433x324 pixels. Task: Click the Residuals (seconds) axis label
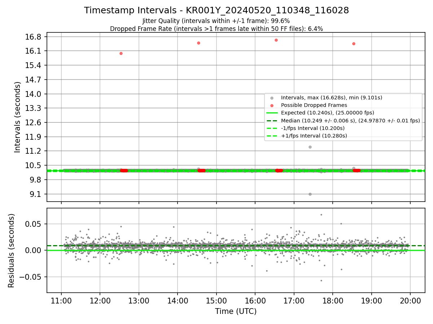(12, 251)
